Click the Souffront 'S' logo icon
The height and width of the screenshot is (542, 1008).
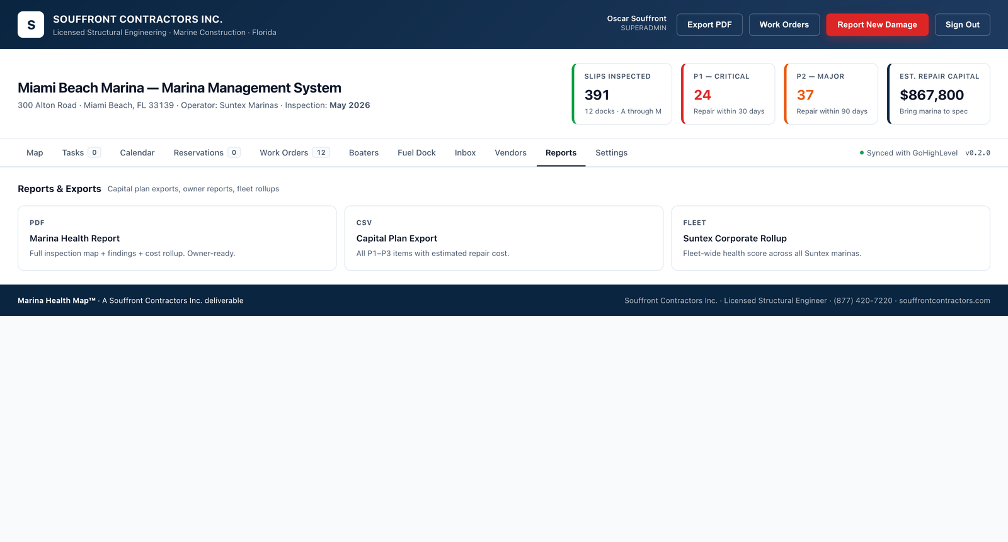(x=31, y=25)
